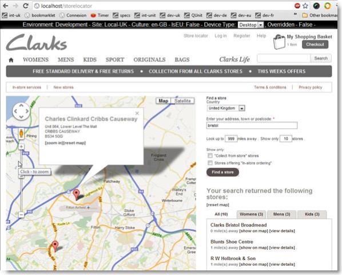Open the bookmarklet bookmark
The height and width of the screenshot is (275, 342).
[x=40, y=15]
